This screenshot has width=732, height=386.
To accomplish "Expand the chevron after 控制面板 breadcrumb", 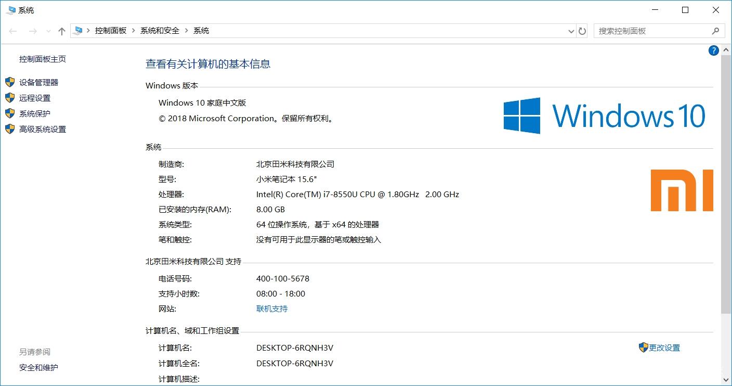I will (x=134, y=31).
